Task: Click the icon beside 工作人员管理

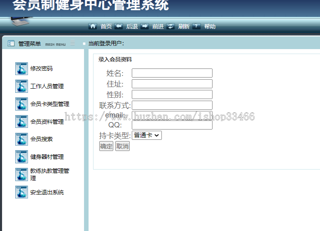Action: click(22, 86)
